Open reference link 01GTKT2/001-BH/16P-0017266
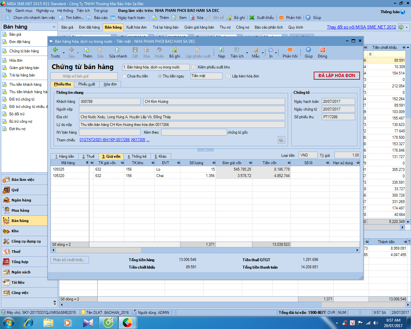This screenshot has width=411, height=329. (105, 140)
